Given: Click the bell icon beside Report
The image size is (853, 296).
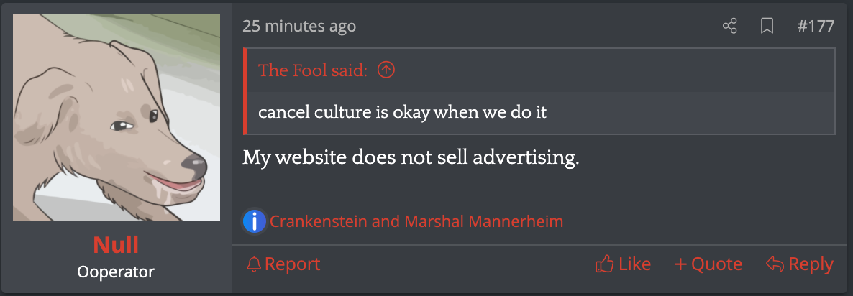Looking at the screenshot, I should coord(253,264).
